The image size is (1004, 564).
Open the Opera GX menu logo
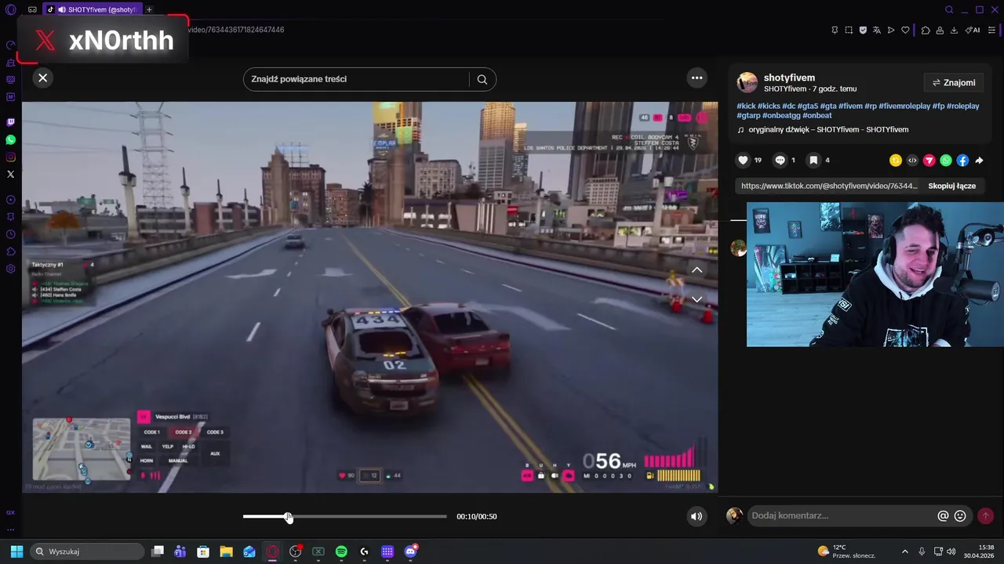tap(10, 9)
